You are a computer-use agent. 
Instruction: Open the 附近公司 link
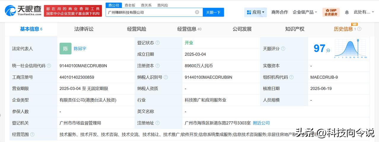pyautogui.click(x=261, y=123)
